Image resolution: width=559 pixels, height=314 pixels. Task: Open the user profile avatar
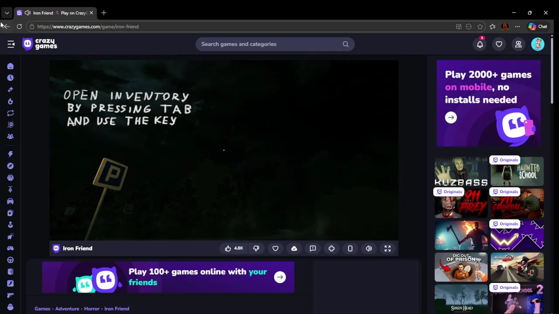point(538,44)
